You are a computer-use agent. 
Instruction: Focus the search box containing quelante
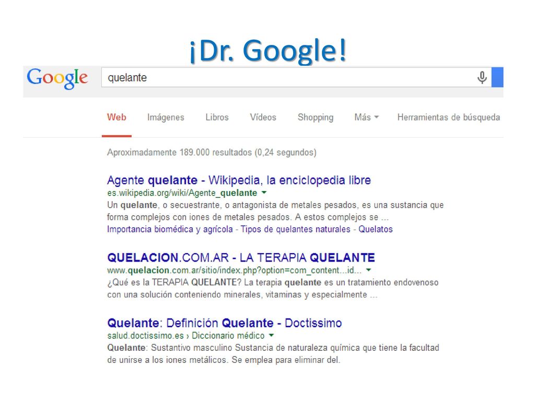pyautogui.click(x=296, y=77)
